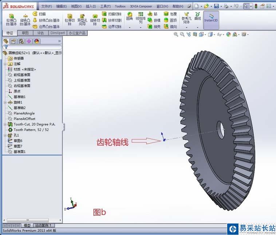Open the PropertyManager panel tab
The image size is (276, 235).
pos(13,41)
